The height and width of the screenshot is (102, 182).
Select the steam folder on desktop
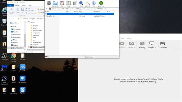click(x=13, y=79)
